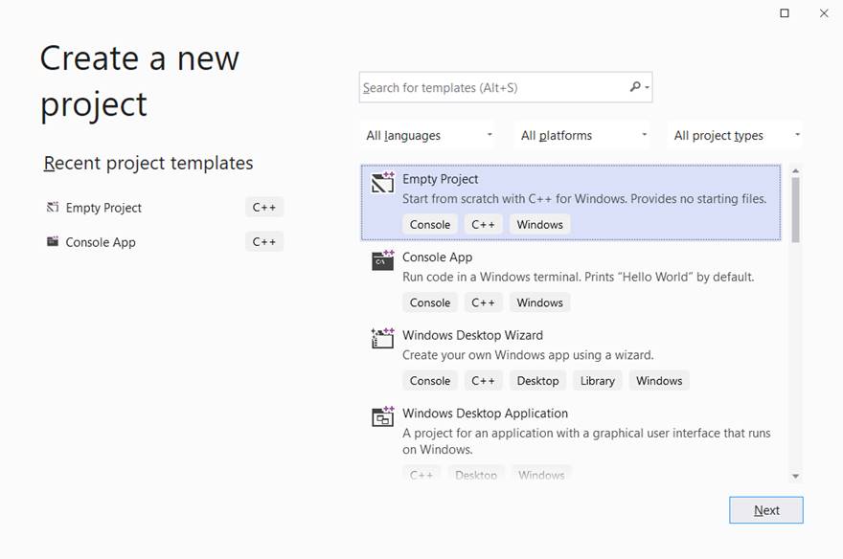Screen dimensions: 843x559
Task: Click the template search field
Action: [x=493, y=87]
